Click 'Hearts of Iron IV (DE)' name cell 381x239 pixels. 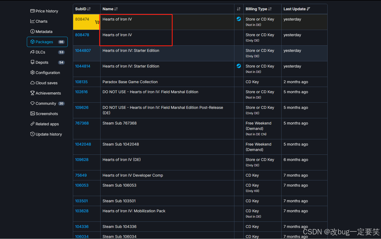click(x=167, y=162)
